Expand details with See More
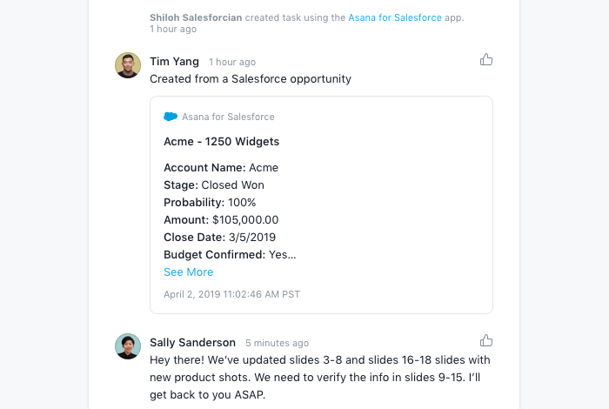 pyautogui.click(x=188, y=272)
